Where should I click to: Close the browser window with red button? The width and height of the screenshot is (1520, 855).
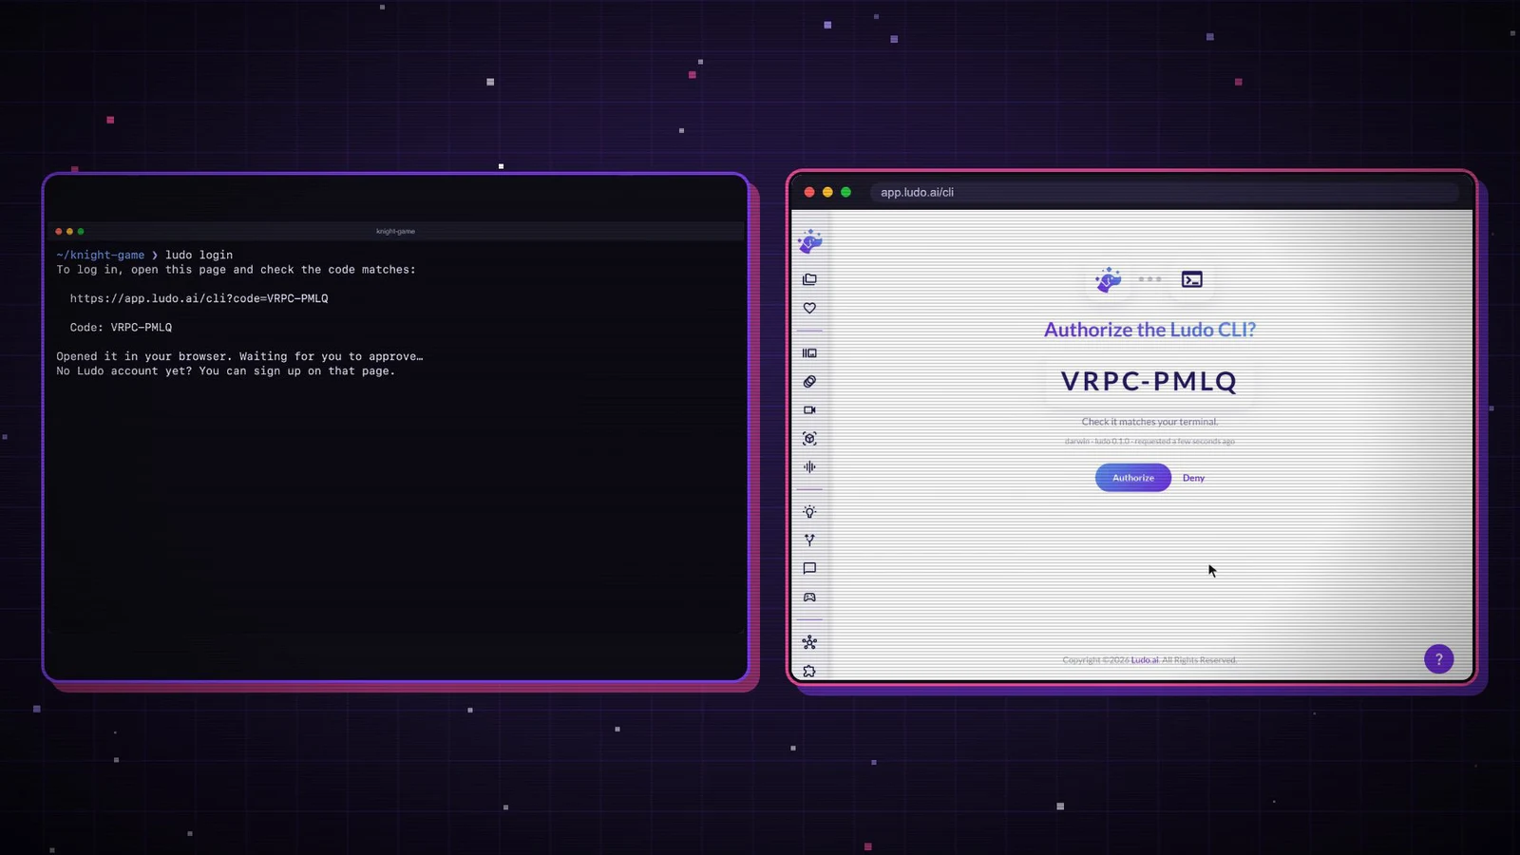(809, 192)
